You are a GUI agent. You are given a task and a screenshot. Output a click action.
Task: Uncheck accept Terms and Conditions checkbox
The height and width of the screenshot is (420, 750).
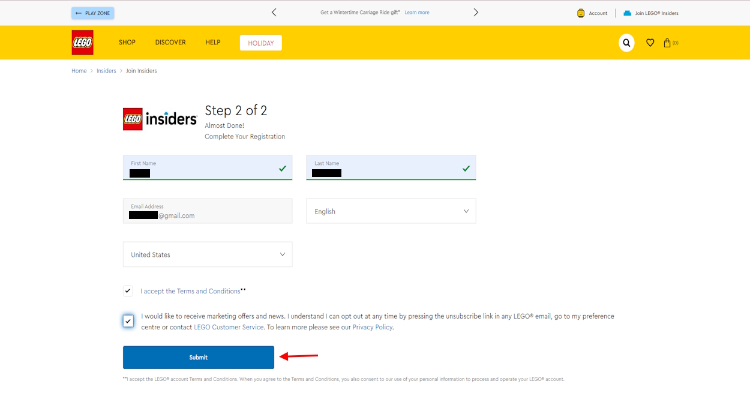click(128, 291)
